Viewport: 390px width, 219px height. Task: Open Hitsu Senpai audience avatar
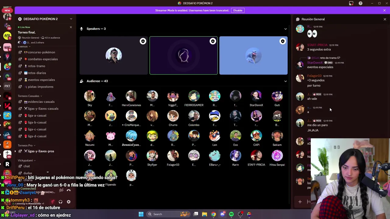coord(277,156)
